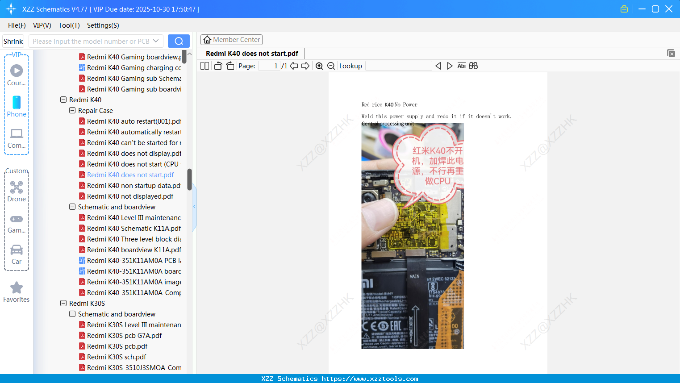Click the blue search magnifier button
This screenshot has height=383, width=680.
(179, 41)
